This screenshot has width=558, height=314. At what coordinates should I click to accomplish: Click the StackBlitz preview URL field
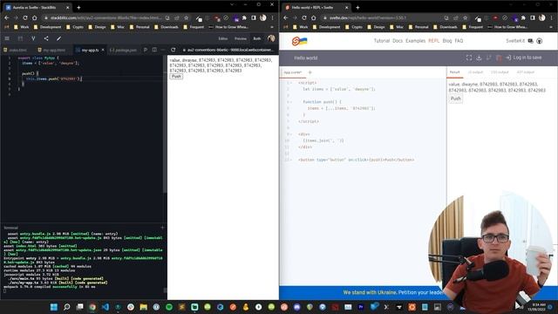click(228, 50)
